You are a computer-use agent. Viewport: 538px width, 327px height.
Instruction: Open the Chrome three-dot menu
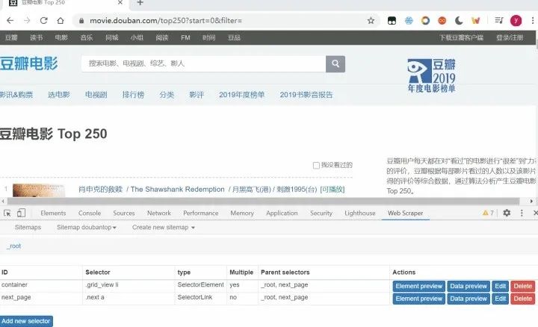(533, 21)
